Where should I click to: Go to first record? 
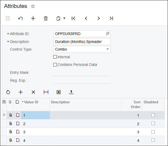tap(73, 18)
